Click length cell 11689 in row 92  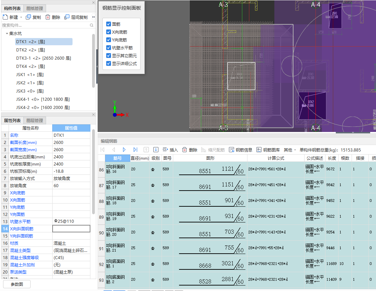[331, 264]
